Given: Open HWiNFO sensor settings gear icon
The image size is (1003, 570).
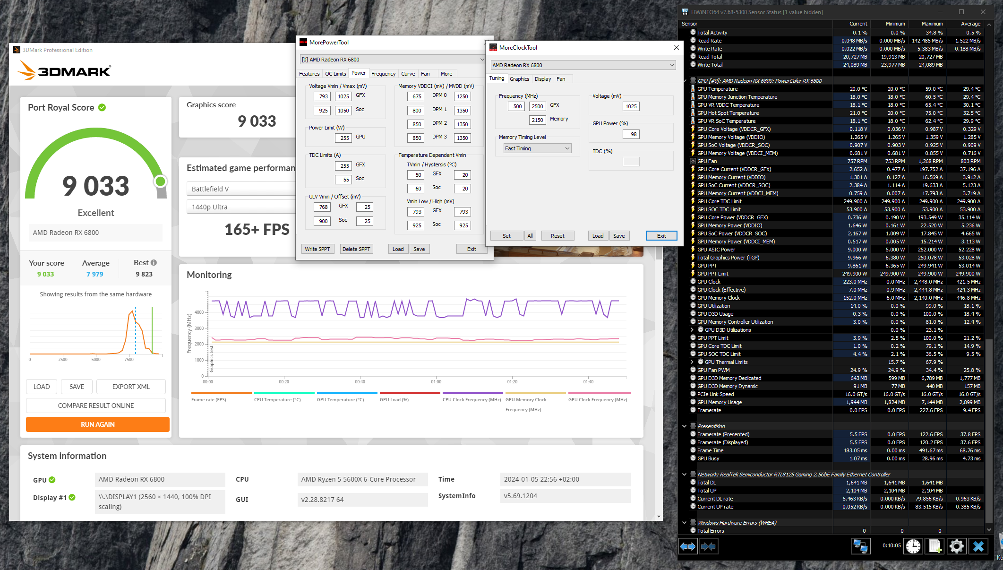Looking at the screenshot, I should tap(957, 546).
